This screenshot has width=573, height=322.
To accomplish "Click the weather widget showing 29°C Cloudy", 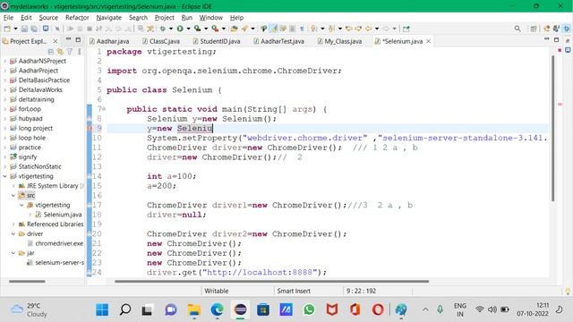I will [x=29, y=309].
